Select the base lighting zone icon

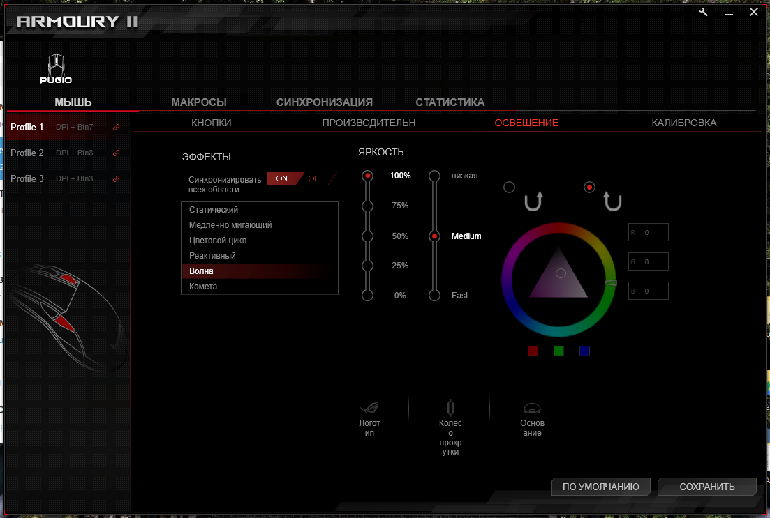pos(533,408)
